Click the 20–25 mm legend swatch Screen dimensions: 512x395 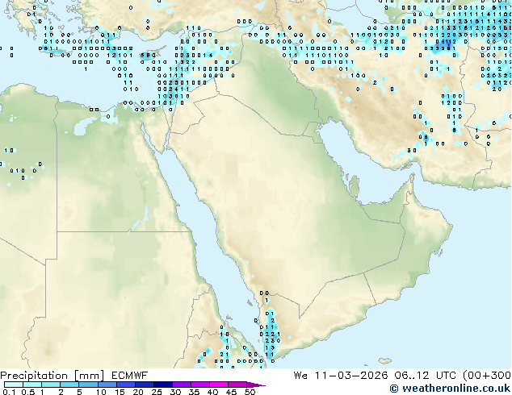click(145, 385)
